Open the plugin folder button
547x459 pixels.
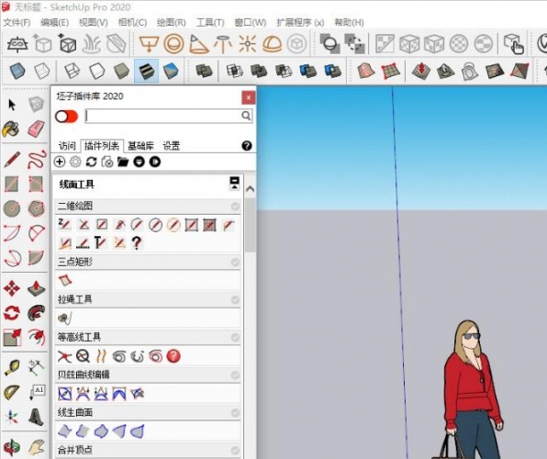pos(123,162)
